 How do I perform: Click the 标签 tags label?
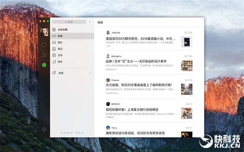pos(61,73)
